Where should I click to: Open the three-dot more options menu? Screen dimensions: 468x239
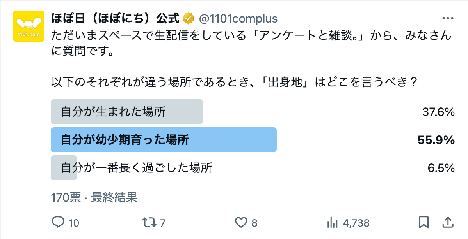pos(447,19)
